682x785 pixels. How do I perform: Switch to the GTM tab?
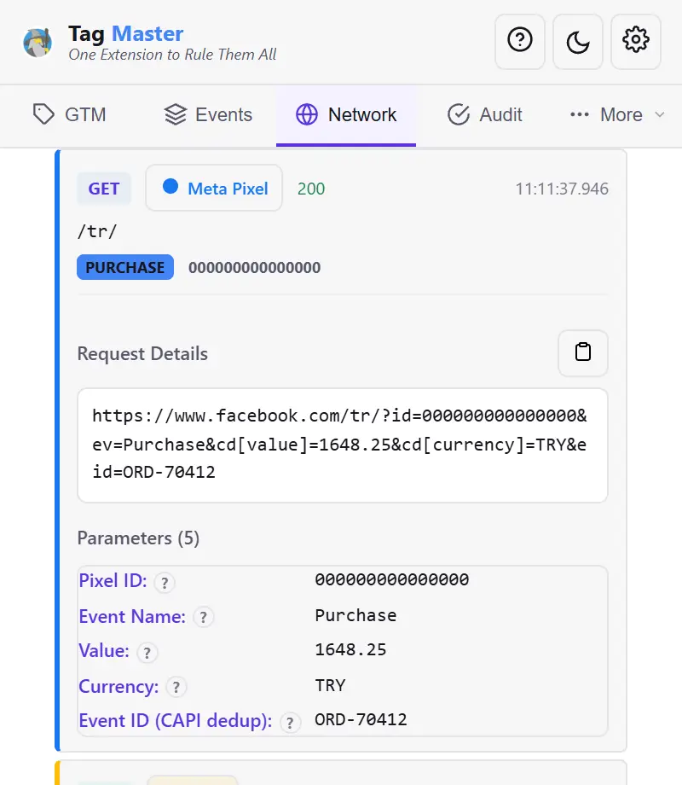point(70,114)
